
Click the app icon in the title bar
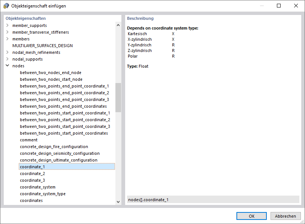click(6, 6)
